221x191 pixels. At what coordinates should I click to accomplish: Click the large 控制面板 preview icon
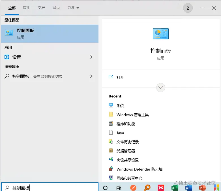tap(161, 34)
